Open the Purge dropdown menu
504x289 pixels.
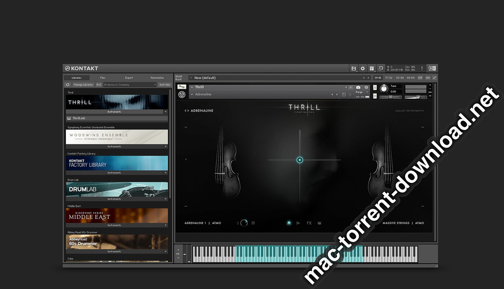(x=361, y=92)
